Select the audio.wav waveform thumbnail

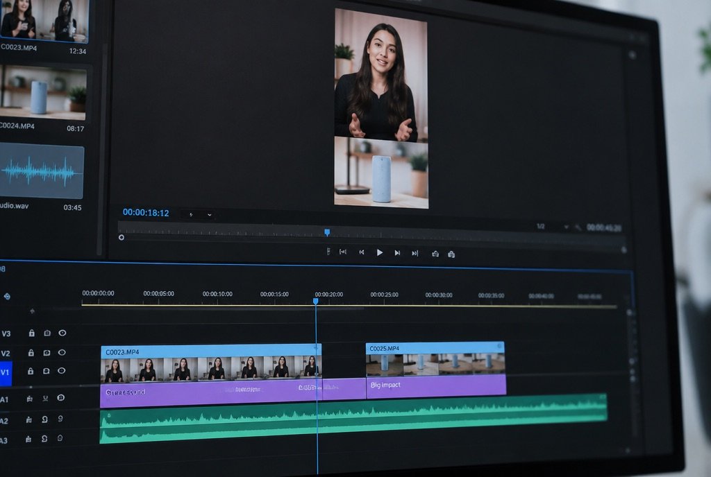point(42,171)
